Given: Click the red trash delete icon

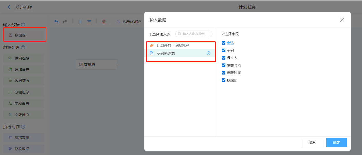Looking at the screenshot, I should coord(104,22).
